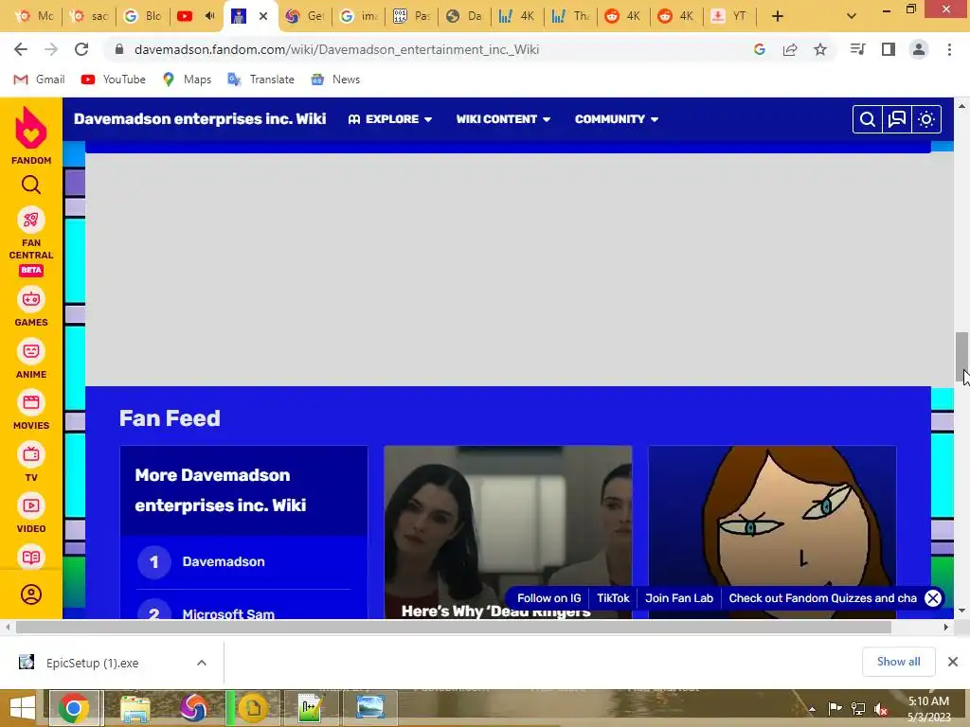Open the tab search chevron
Viewport: 970px width, 727px height.
[852, 16]
